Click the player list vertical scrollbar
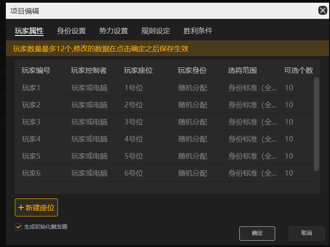 317,124
